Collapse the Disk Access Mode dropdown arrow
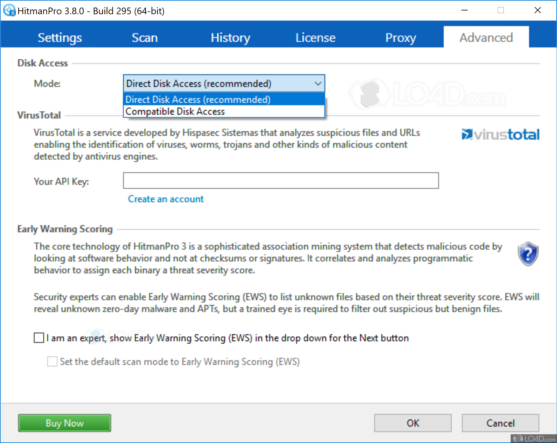Image resolution: width=557 pixels, height=443 pixels. pos(318,84)
